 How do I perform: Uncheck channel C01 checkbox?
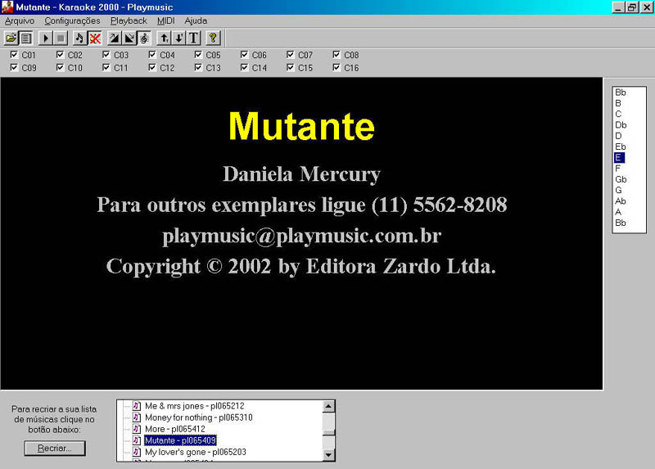[14, 54]
